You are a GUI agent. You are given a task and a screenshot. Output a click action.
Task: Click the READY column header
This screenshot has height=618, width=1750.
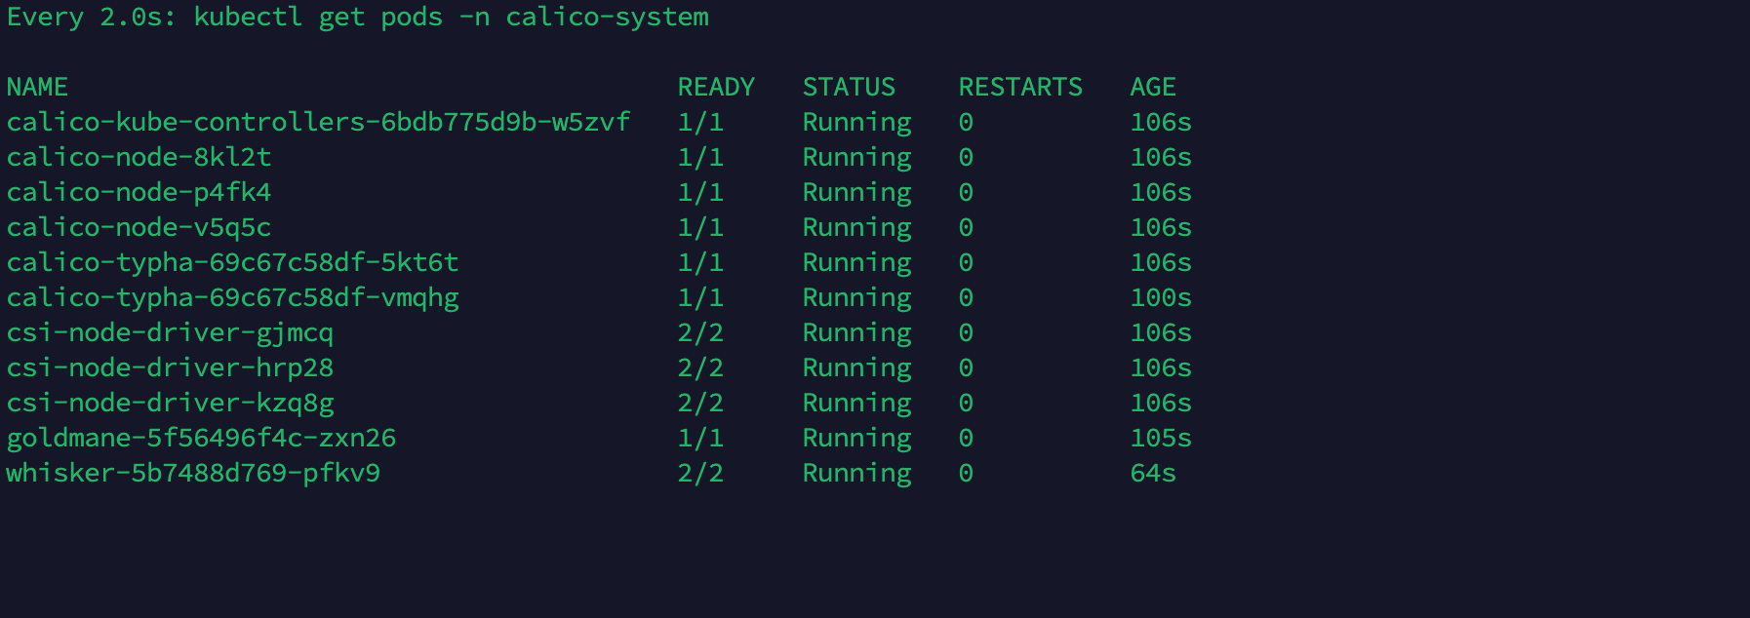(x=716, y=87)
